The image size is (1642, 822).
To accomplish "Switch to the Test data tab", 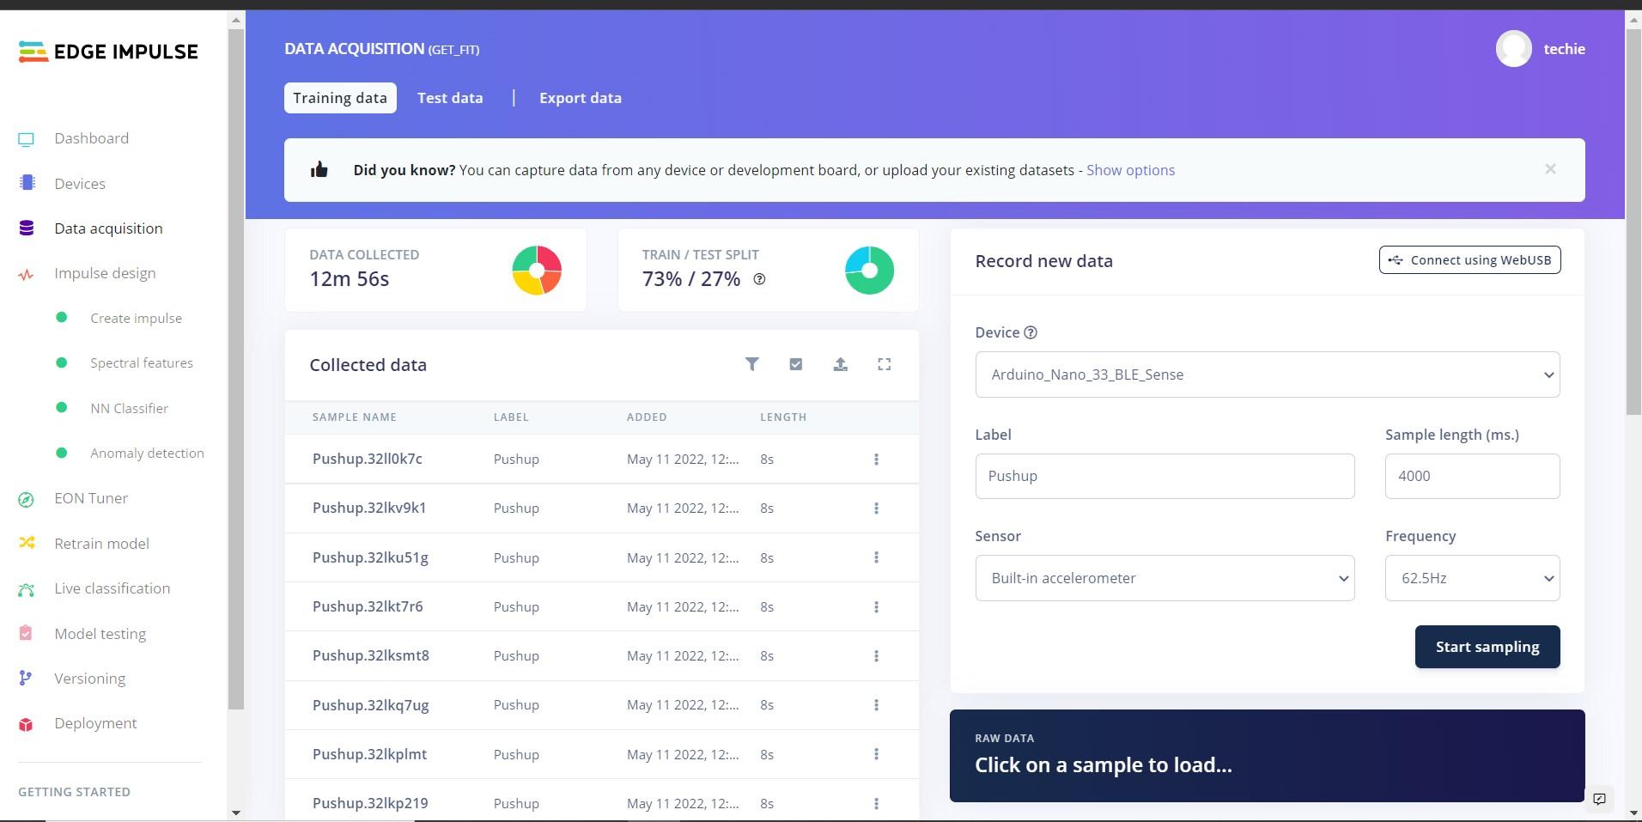I will (x=450, y=98).
